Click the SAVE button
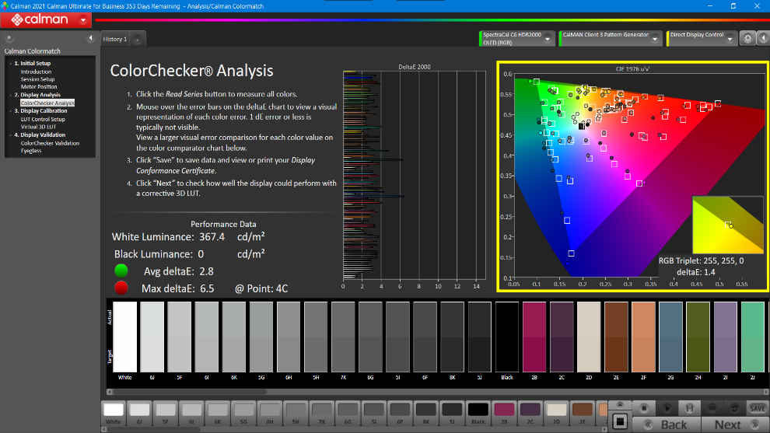 pos(758,408)
